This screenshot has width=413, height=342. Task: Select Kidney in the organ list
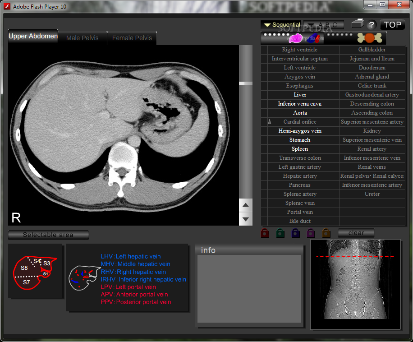372,131
